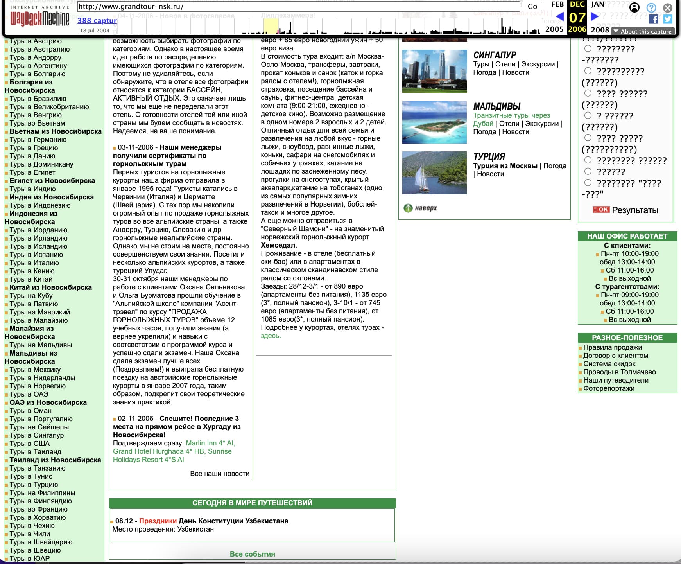Click Все события link
This screenshot has height=564, width=681.
(x=252, y=554)
